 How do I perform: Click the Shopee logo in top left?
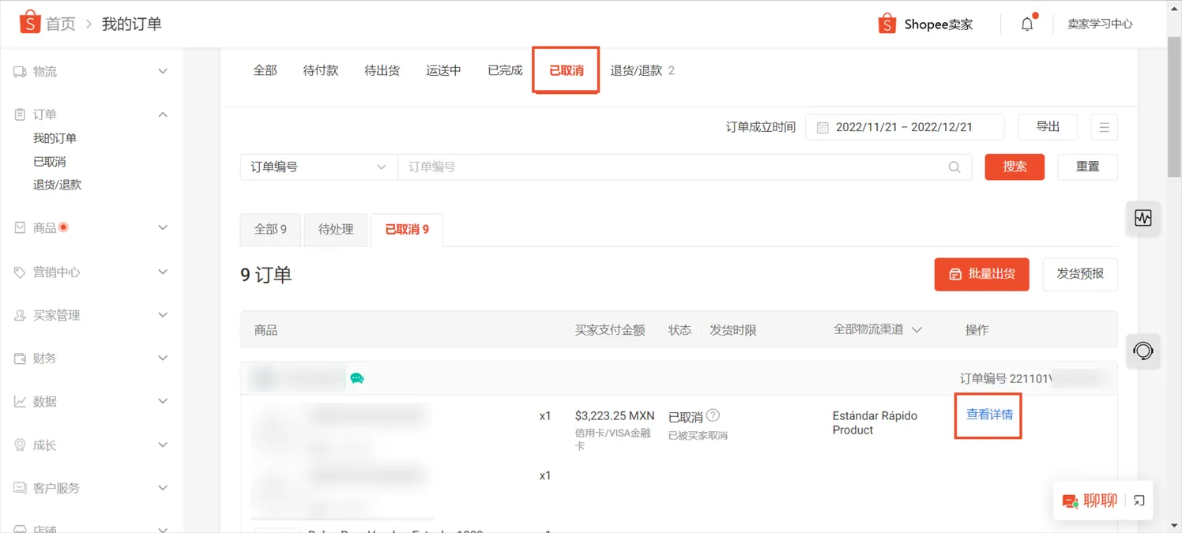click(30, 22)
